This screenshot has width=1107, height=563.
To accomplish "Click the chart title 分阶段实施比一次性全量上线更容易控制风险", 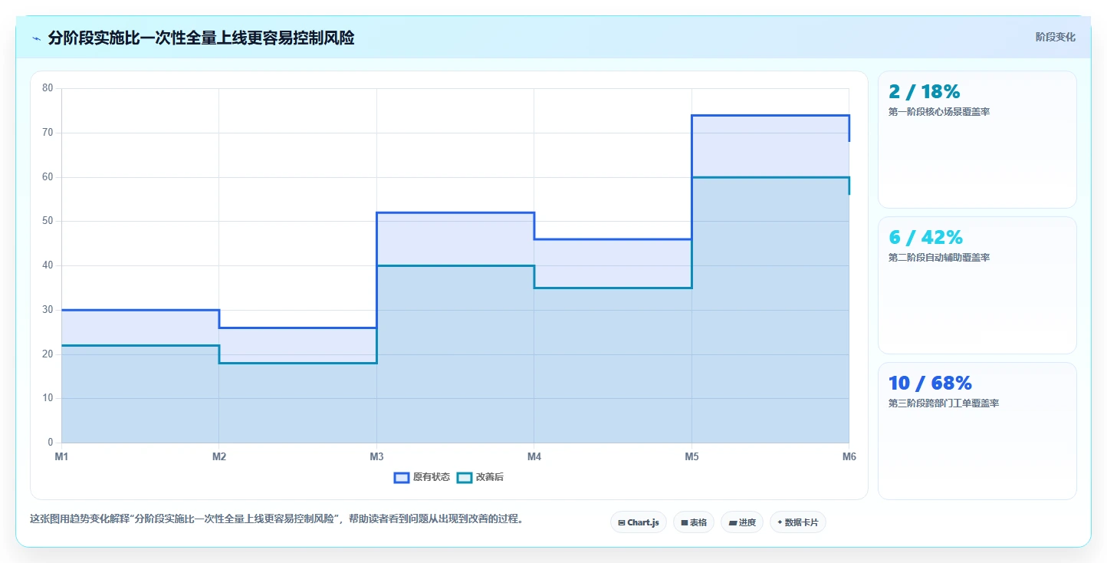I will coord(201,38).
